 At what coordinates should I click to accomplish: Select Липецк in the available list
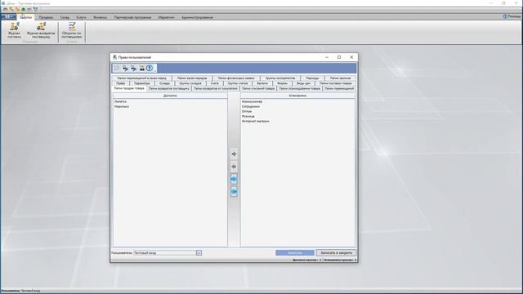(x=120, y=101)
